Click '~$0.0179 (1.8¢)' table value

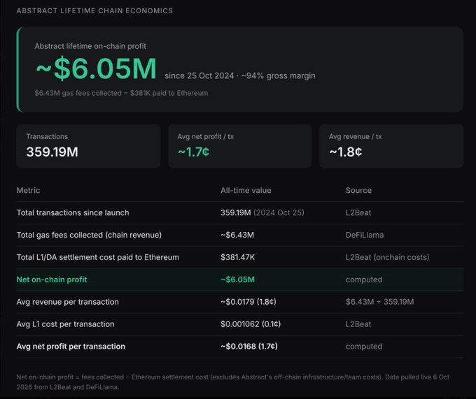tap(248, 302)
